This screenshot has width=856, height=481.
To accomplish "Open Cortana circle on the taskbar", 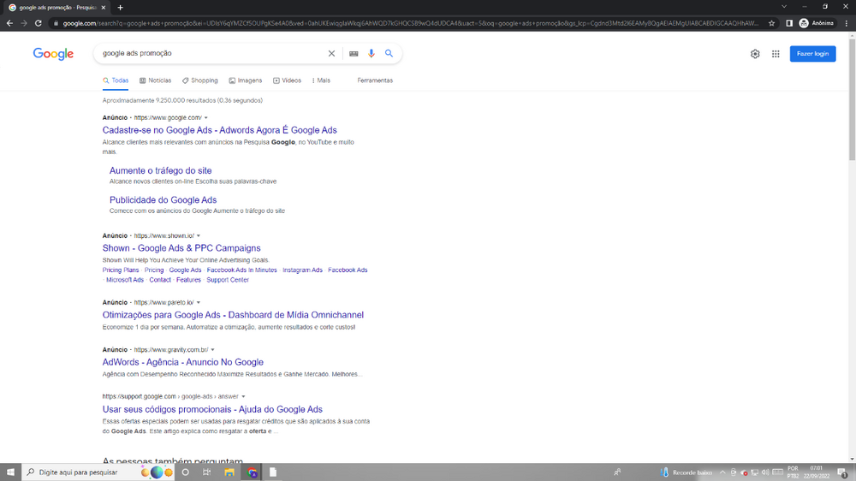I will point(185,472).
